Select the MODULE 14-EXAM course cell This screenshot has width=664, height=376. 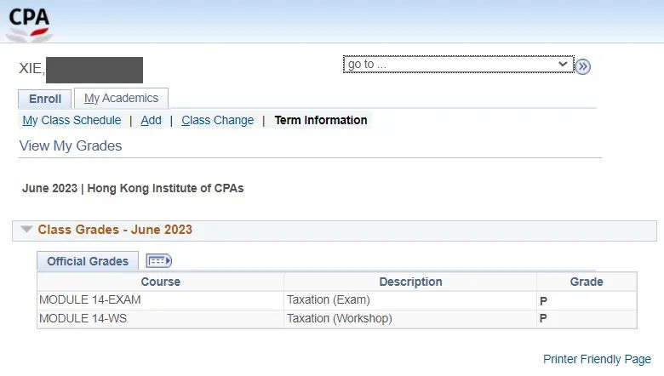pyautogui.click(x=161, y=300)
